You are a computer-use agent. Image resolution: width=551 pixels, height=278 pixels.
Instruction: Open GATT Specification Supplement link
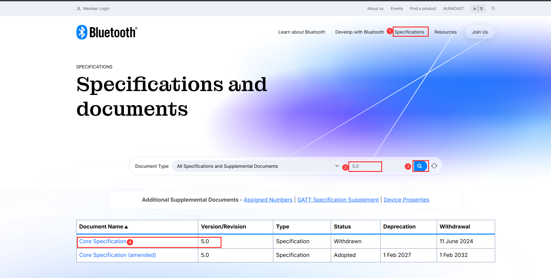[338, 200]
